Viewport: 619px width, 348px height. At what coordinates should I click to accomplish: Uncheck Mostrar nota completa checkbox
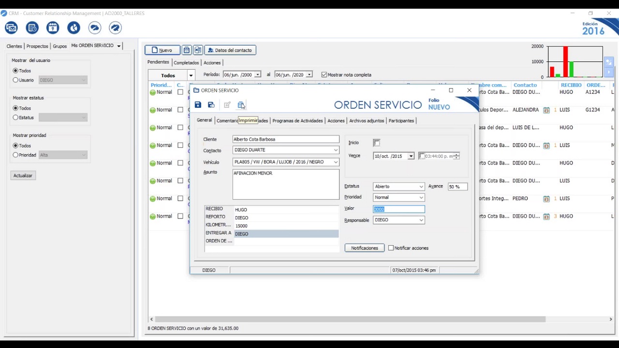[x=324, y=75]
